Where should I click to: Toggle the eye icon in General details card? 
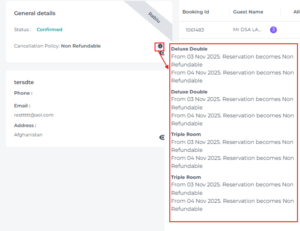coord(163,53)
